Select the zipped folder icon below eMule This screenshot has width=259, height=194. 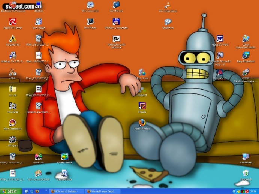coord(13,91)
